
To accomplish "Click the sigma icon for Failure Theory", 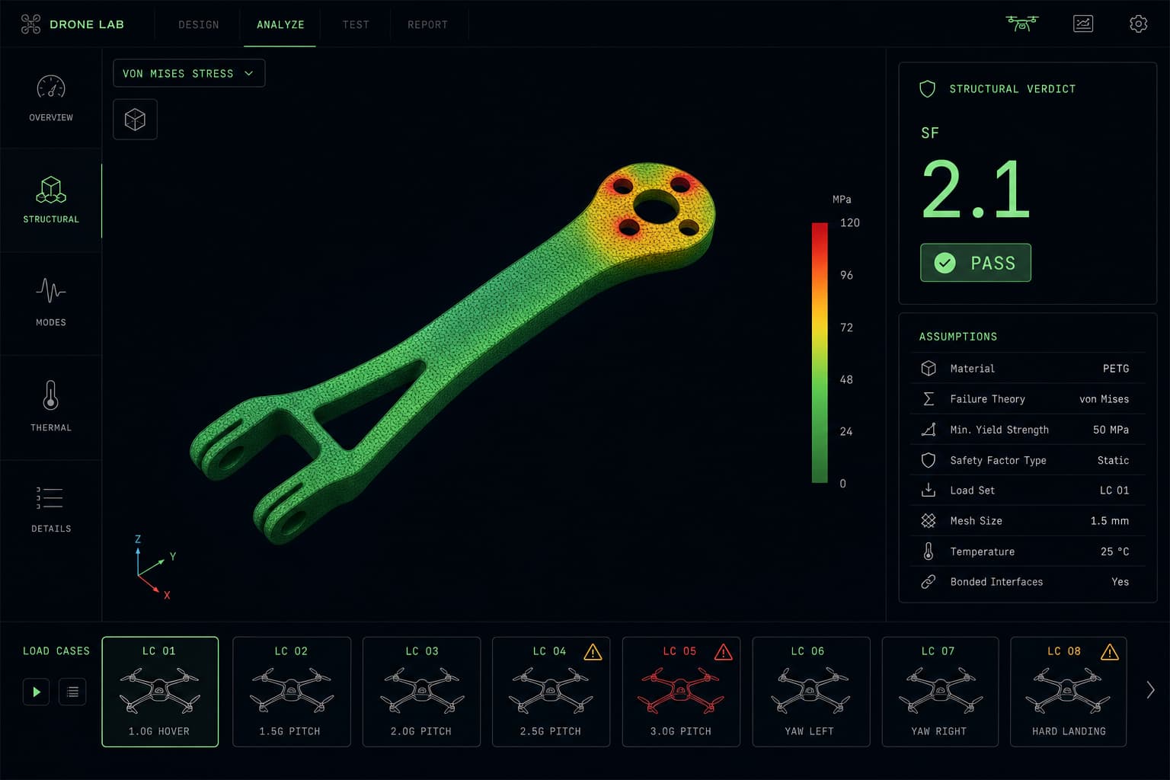I will 928,398.
